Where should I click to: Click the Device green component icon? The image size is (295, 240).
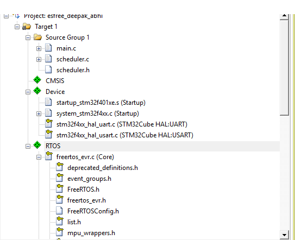pyautogui.click(x=37, y=91)
